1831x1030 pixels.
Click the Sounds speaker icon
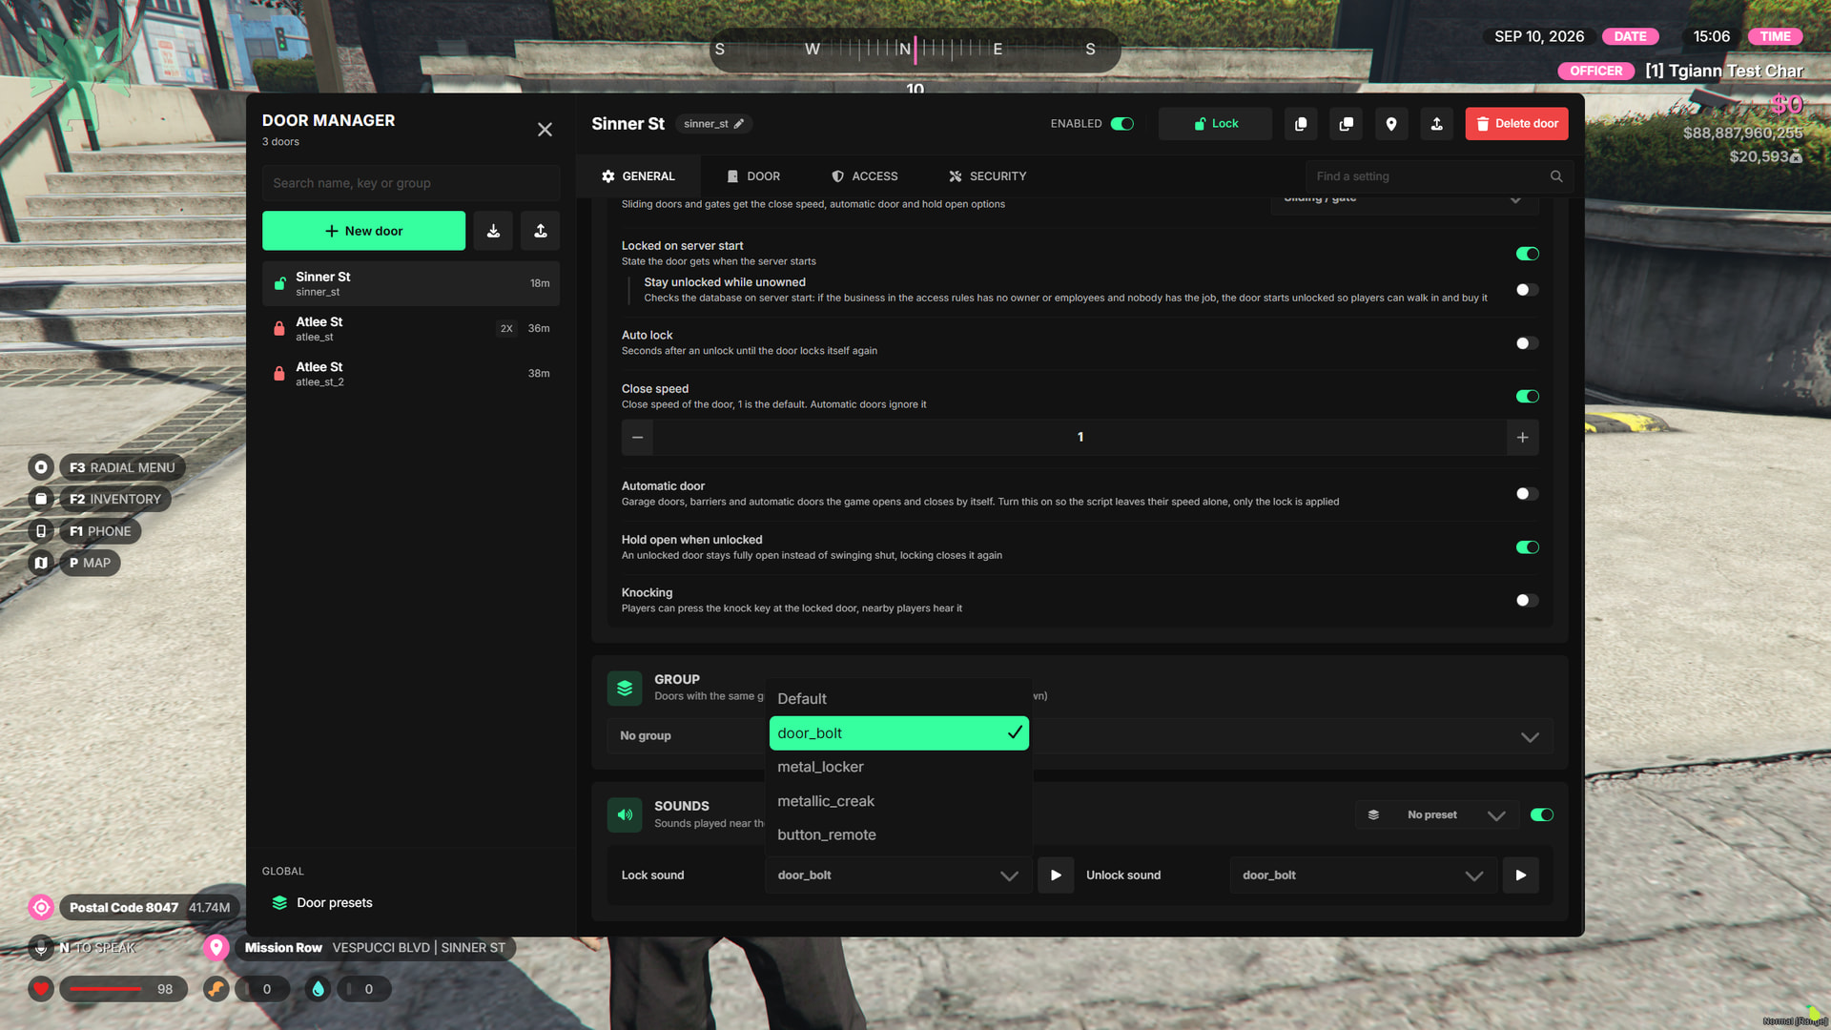[x=625, y=815]
